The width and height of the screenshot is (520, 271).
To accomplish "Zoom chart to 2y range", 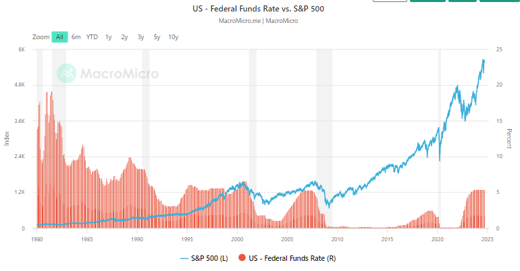I will [124, 37].
